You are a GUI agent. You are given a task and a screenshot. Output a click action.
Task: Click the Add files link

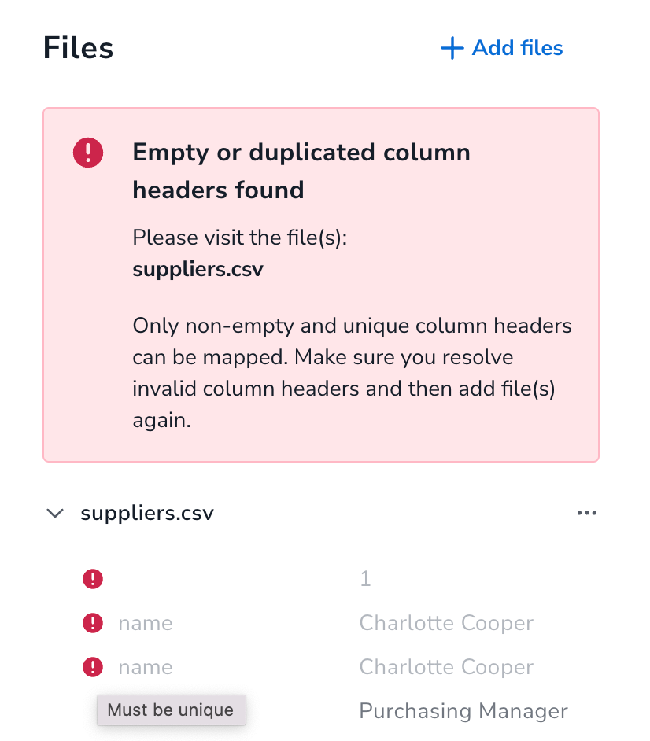pos(501,48)
